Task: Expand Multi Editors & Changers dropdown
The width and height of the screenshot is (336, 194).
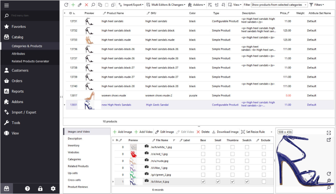Action: (168, 5)
